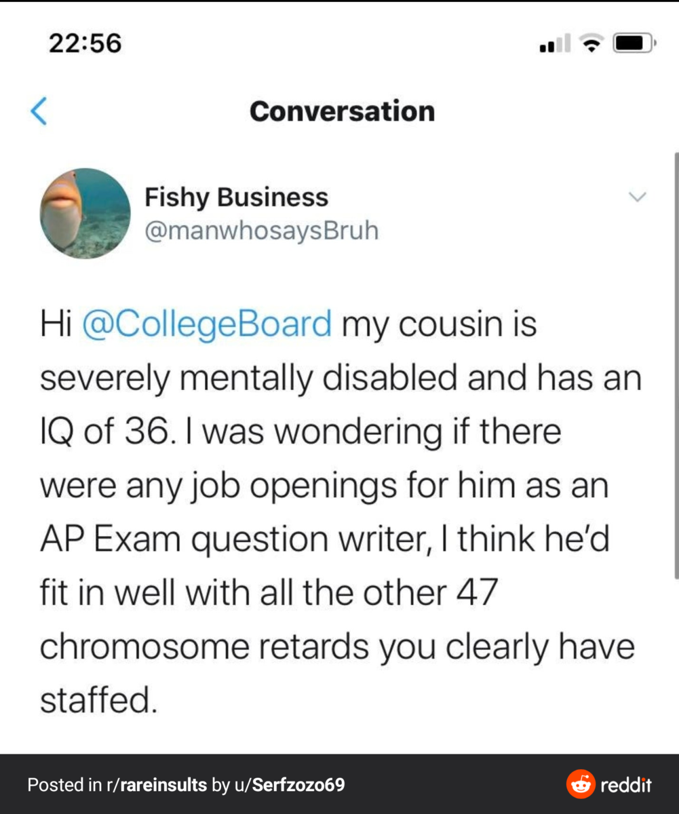Open Fishy Business display name profile
The image size is (679, 814).
click(x=236, y=197)
